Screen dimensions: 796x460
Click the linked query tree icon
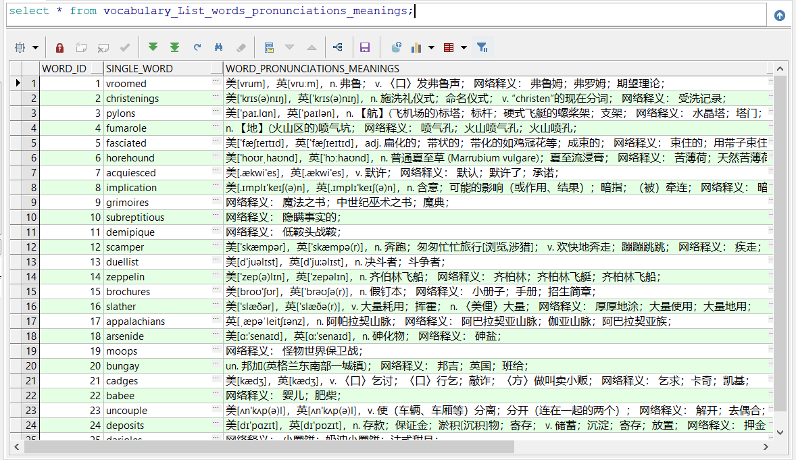tap(338, 47)
